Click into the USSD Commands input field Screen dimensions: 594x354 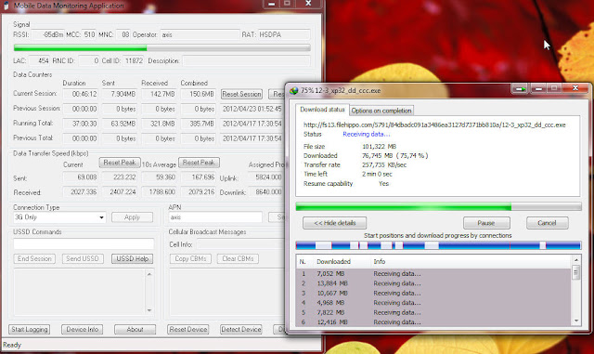click(x=84, y=244)
